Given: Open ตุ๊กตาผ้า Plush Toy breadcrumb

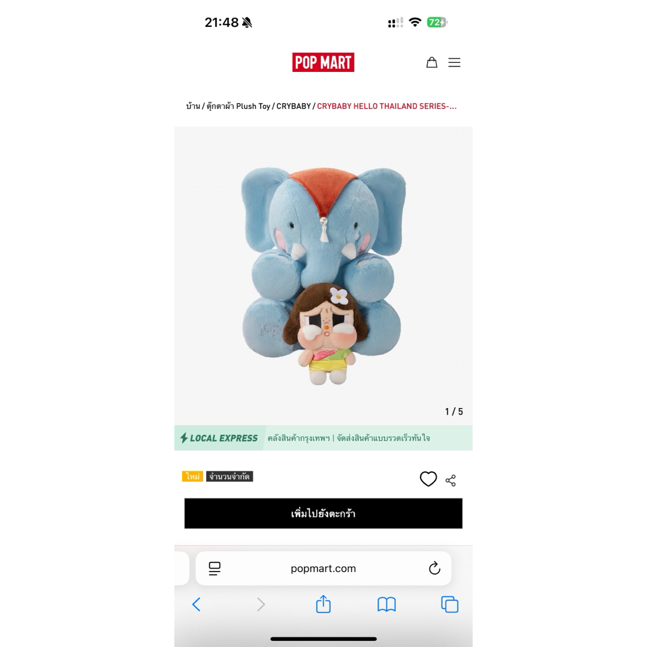Looking at the screenshot, I should click(x=238, y=106).
